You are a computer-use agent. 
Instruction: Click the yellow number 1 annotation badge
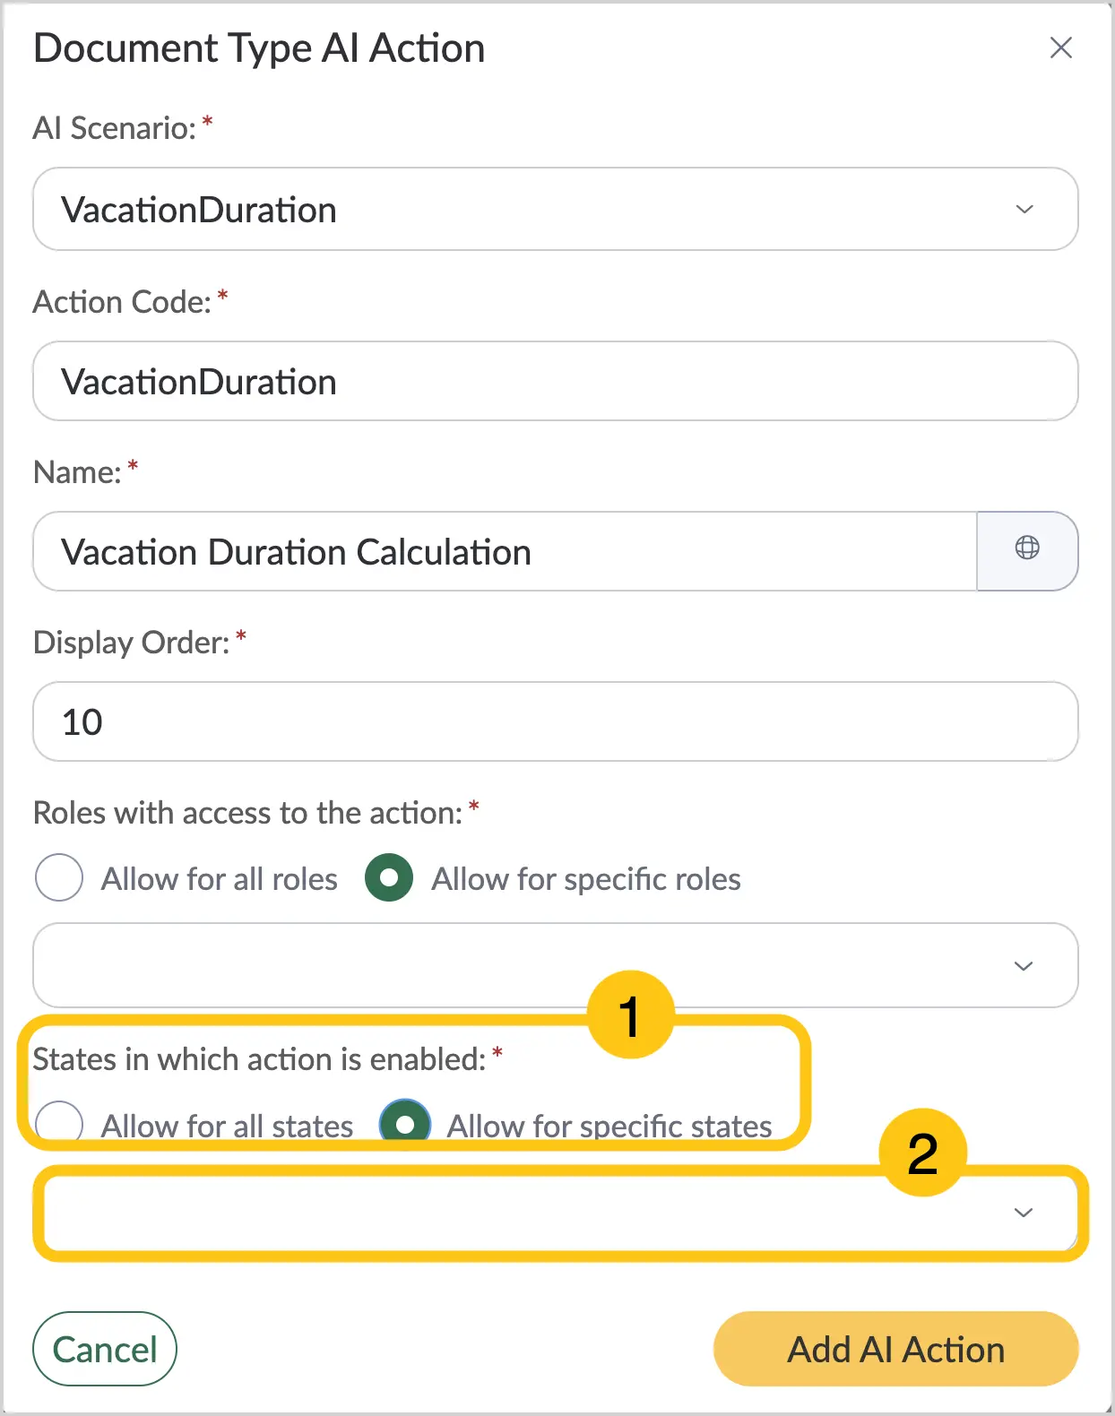click(631, 1015)
